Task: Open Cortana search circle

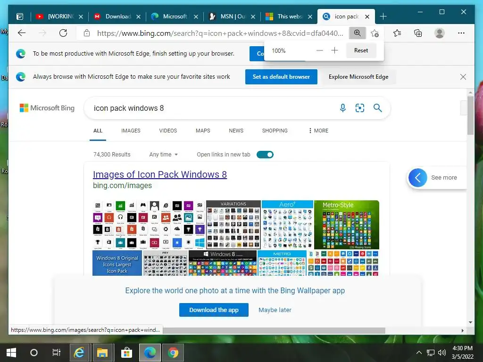Action: (34, 353)
